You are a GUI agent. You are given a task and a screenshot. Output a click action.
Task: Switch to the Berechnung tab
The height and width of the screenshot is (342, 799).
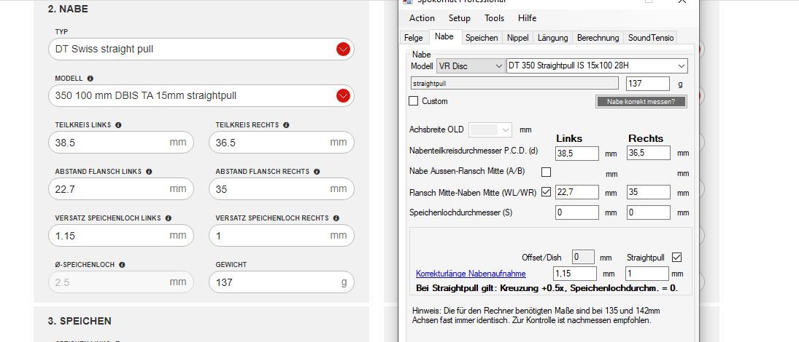[x=598, y=38]
